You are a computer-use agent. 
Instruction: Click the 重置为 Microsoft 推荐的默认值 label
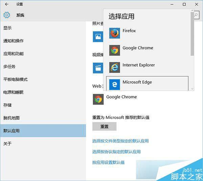[x=121, y=117]
